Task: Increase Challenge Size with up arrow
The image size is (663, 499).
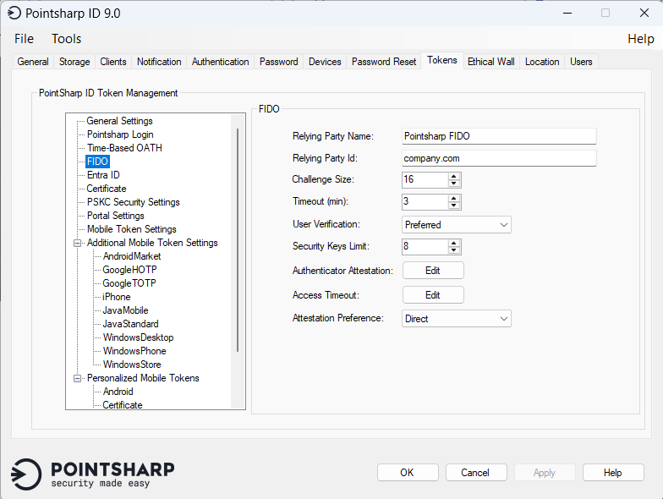Action: point(454,176)
